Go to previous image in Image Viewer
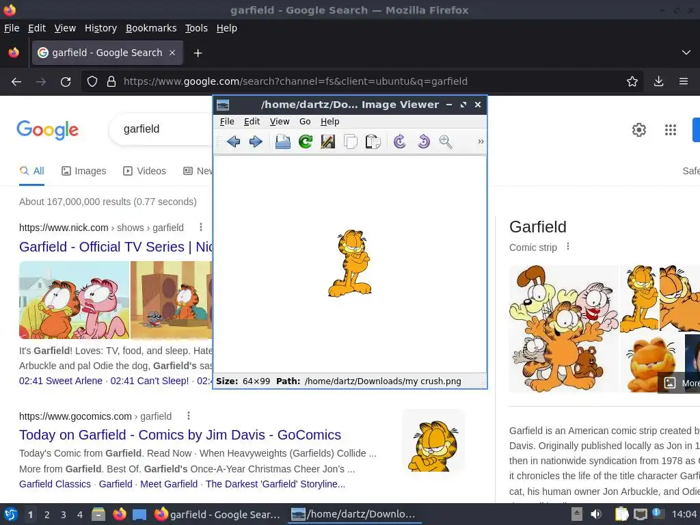Image resolution: width=700 pixels, height=525 pixels. 234,142
